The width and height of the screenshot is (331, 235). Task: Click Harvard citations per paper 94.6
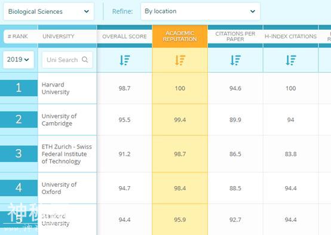pyautogui.click(x=235, y=88)
